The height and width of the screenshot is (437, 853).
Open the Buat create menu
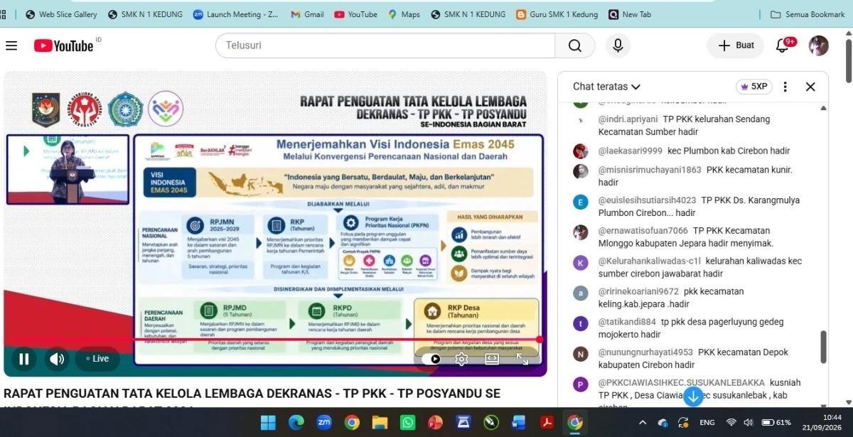(x=736, y=45)
